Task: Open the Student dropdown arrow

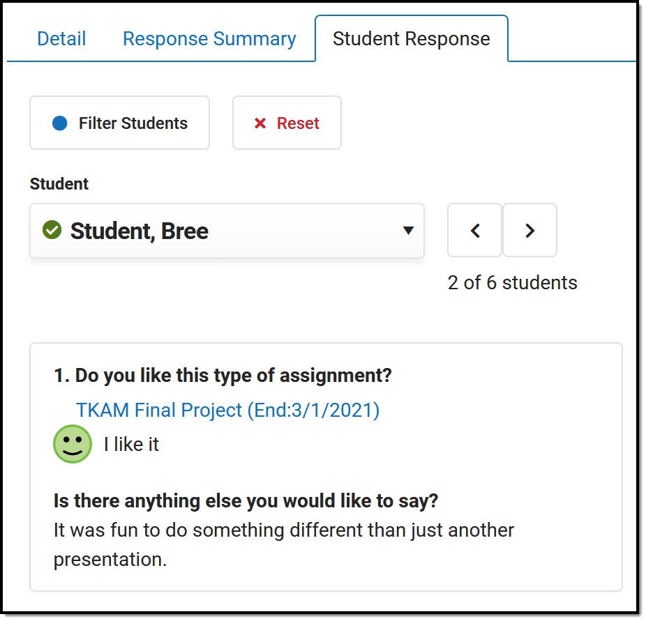Action: point(409,231)
